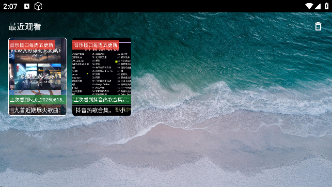The height and width of the screenshot is (187, 332).
Task: Select the 上次看到lv_0_20250615 progress label
Action: tap(38, 100)
